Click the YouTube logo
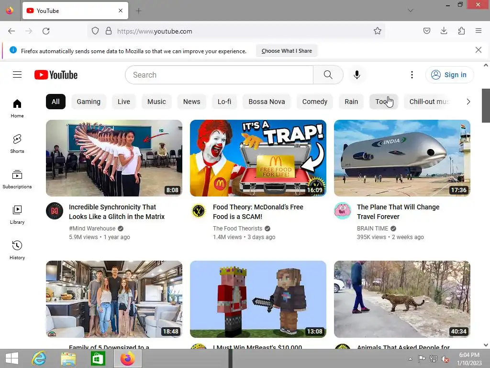The width and height of the screenshot is (490, 368). [x=56, y=75]
